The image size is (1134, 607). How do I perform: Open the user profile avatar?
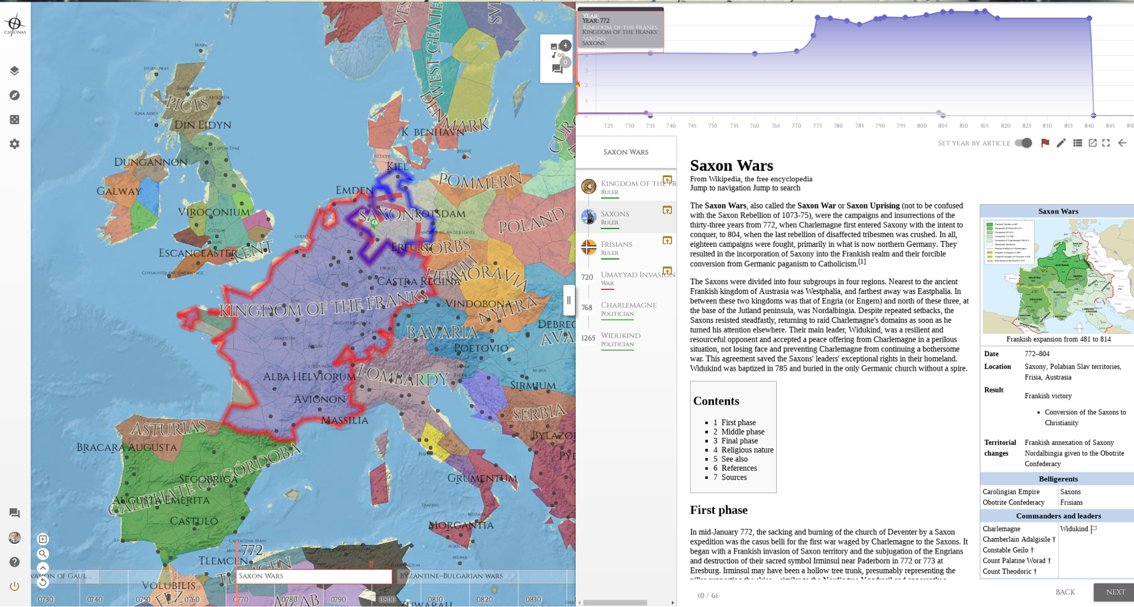coord(15,537)
